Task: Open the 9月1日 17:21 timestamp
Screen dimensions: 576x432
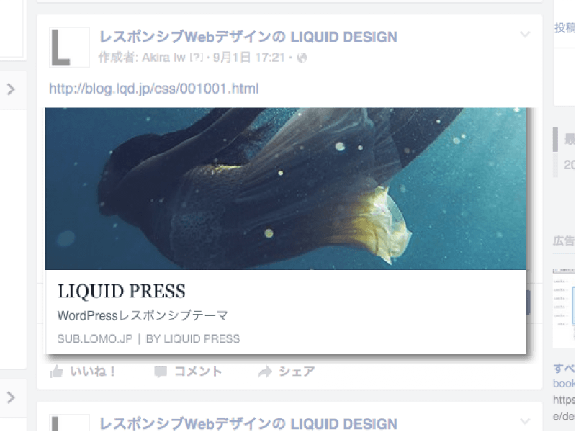Action: click(x=248, y=58)
